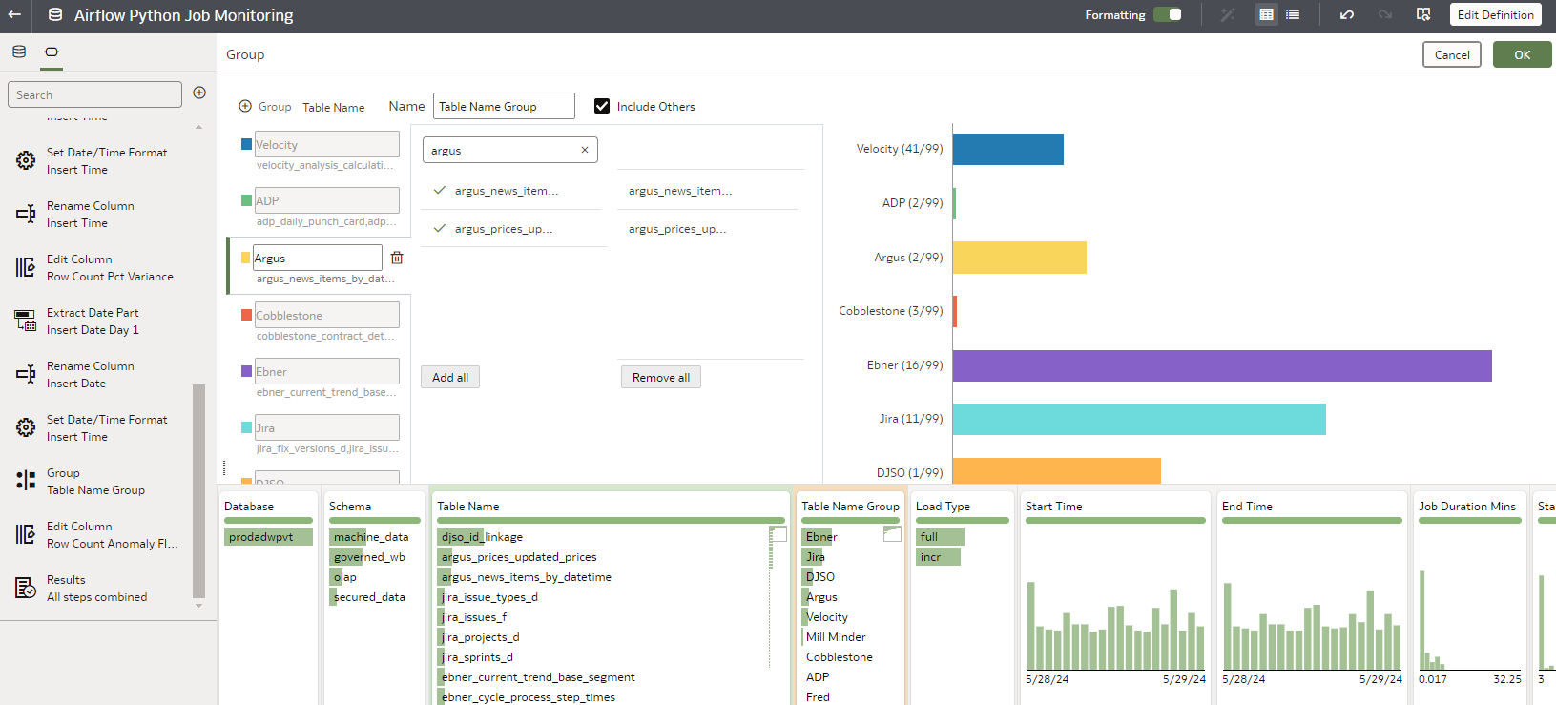Click the Group Table Name Group step icon
This screenshot has width=1556, height=705.
27,481
